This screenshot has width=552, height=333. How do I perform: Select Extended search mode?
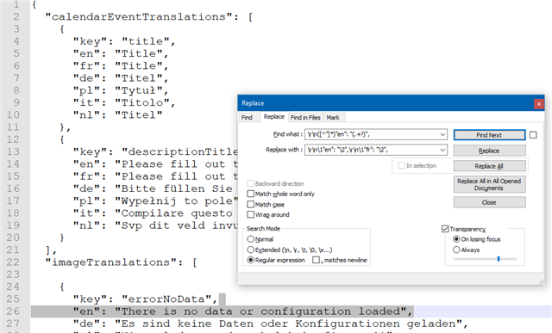click(x=250, y=250)
